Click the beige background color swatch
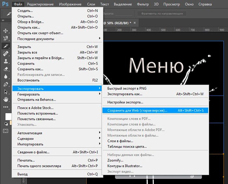Image resolution: width=228 pixels, height=184 pixels. click(11, 123)
